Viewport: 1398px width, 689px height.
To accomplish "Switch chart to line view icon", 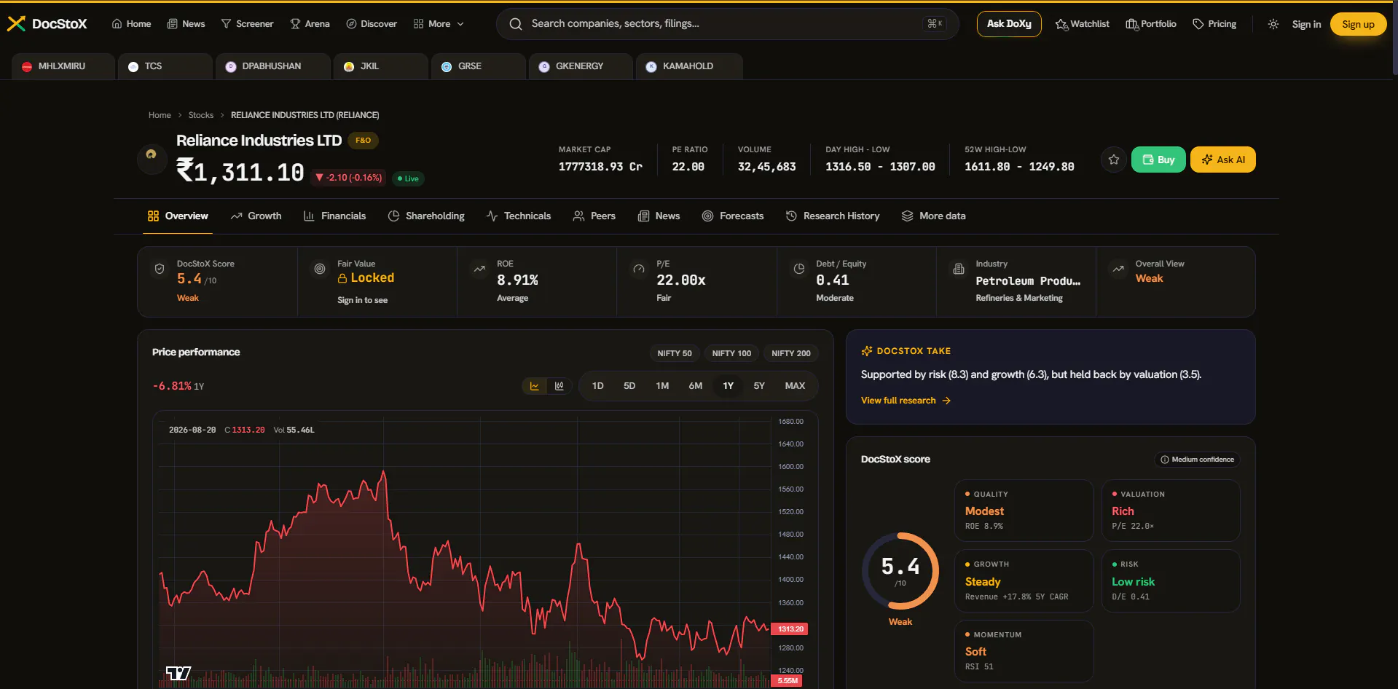I will (x=535, y=386).
